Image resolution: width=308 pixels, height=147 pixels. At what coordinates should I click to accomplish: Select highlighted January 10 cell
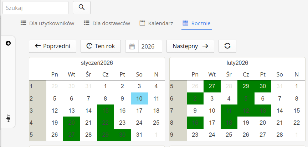pos(139,98)
